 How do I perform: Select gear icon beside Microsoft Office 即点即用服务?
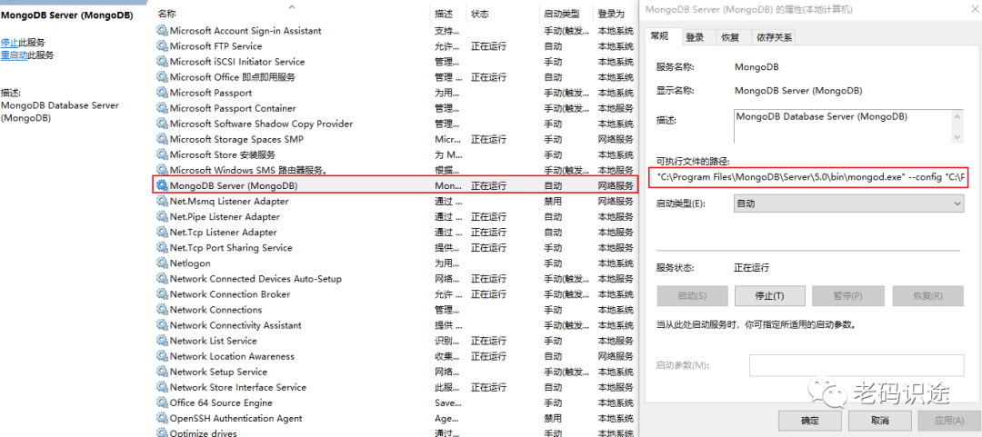click(x=162, y=77)
